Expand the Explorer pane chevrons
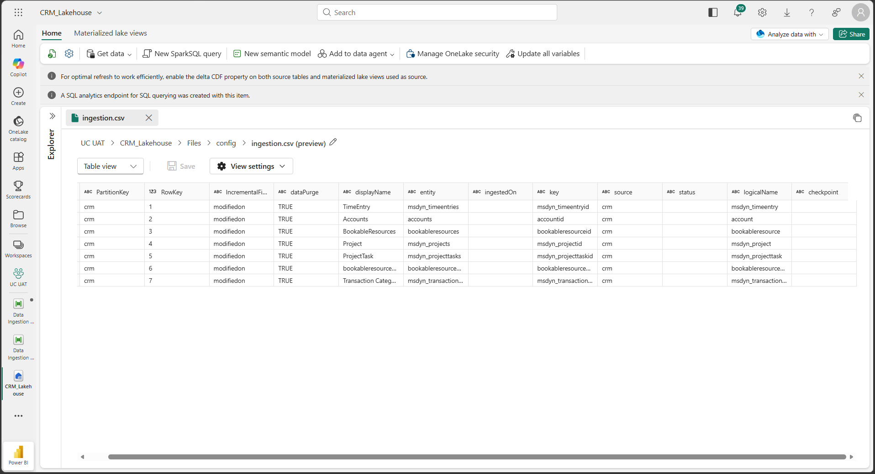This screenshot has width=875, height=474. tap(52, 116)
